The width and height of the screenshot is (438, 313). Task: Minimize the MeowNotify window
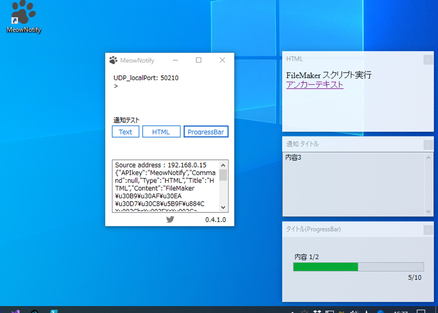(x=175, y=60)
